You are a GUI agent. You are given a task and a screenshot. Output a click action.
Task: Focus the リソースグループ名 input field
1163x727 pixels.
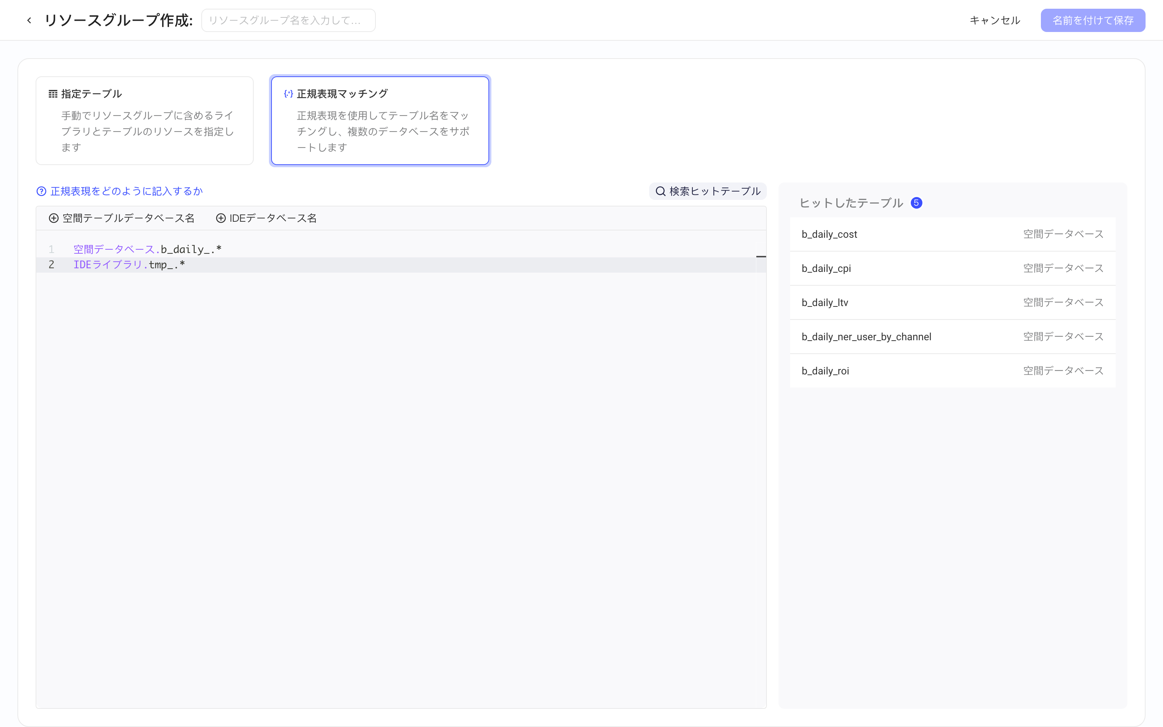(288, 20)
